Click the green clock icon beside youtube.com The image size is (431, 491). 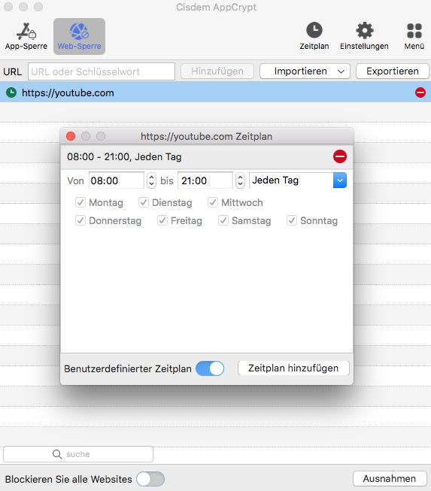[x=11, y=92]
